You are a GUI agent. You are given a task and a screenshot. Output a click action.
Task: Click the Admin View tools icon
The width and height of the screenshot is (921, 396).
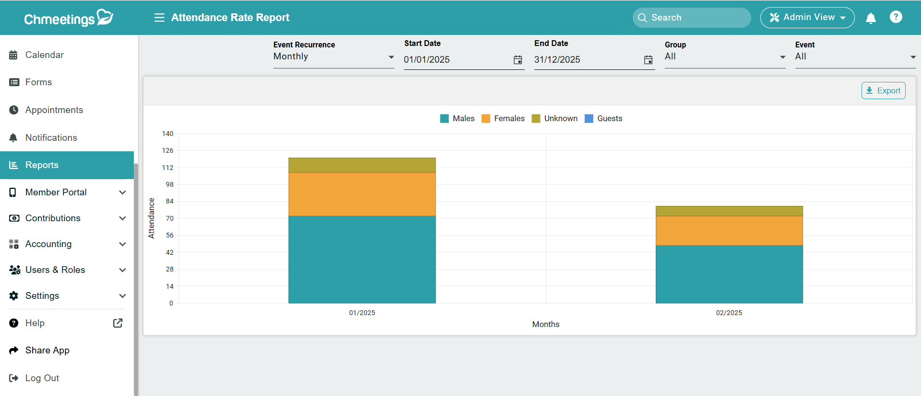pos(774,18)
